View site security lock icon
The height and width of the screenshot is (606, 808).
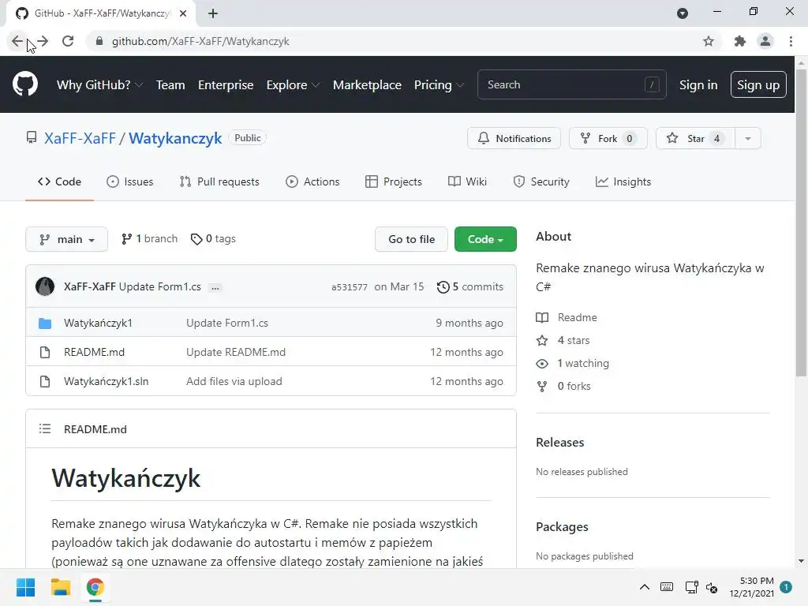coord(99,41)
